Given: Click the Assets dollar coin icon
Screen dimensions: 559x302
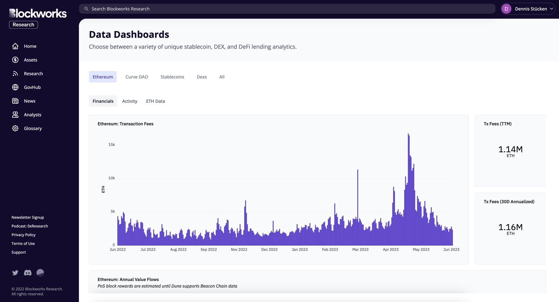Looking at the screenshot, I should (x=15, y=60).
